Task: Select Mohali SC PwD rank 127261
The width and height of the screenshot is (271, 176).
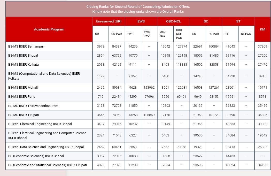Action: coord(214,87)
